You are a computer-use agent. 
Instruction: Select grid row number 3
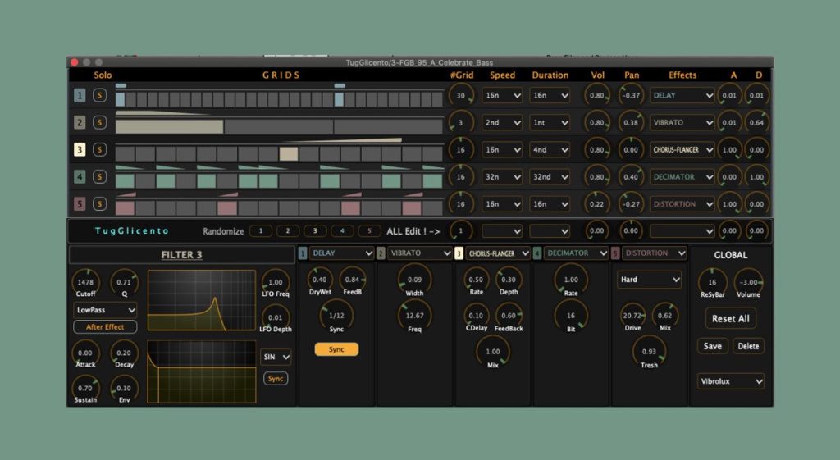(80, 150)
